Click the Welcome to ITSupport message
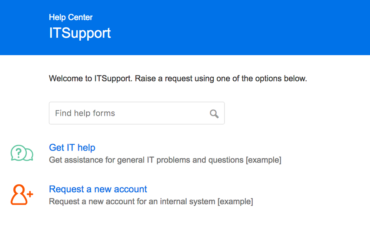 pyautogui.click(x=178, y=78)
